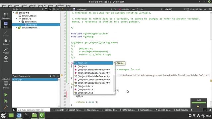Click the Line: 42, Col: 10 indicator

point(198,9)
